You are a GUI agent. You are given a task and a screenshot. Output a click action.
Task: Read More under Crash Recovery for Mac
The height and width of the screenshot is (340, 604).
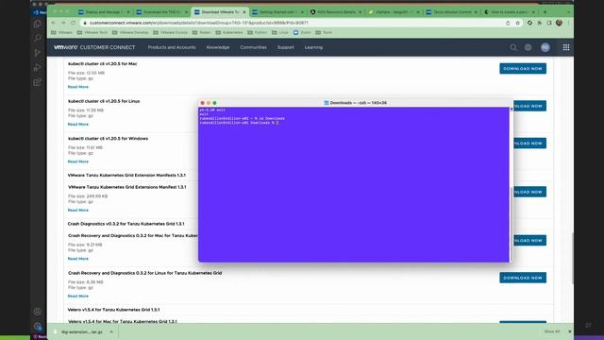pyautogui.click(x=78, y=259)
